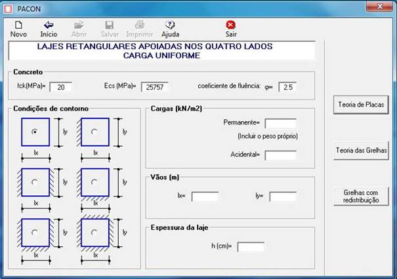Click the Novo toolbar icon

[18, 26]
